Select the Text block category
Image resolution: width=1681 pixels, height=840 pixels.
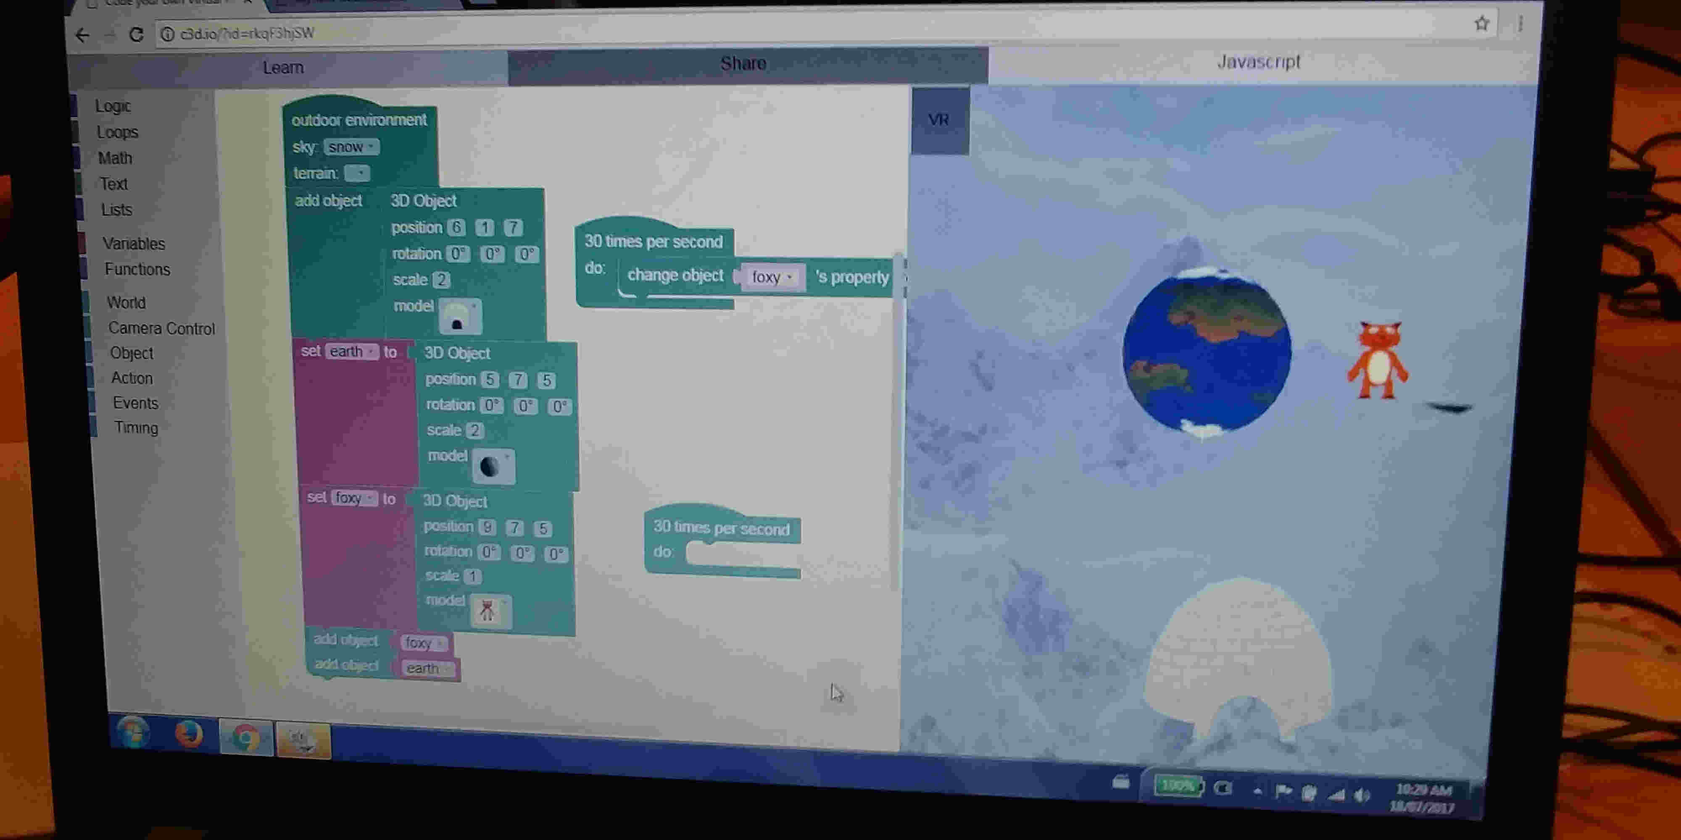(114, 184)
